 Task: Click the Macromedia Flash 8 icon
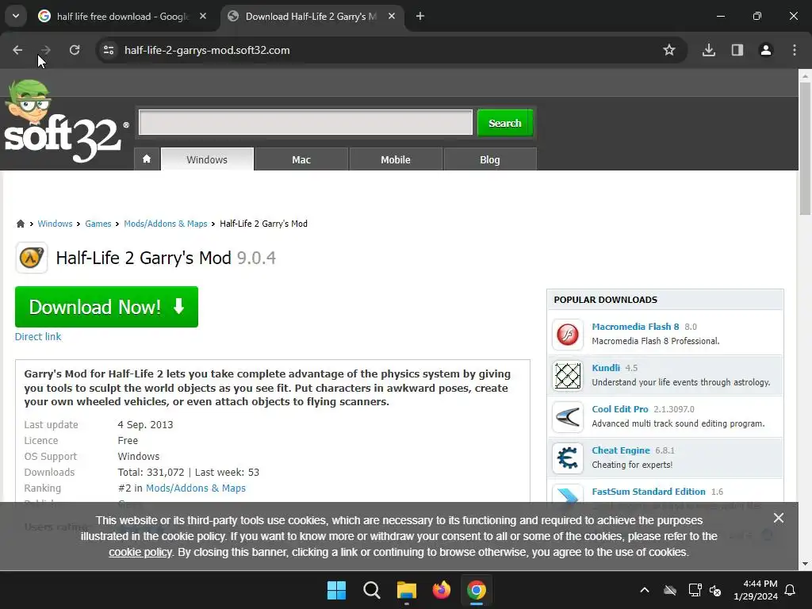click(568, 334)
